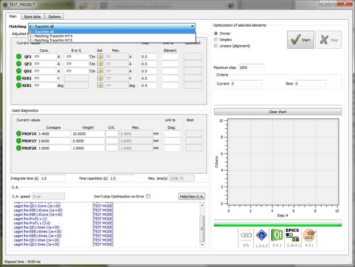Screen dimensions: 355x267
Task: Click the Stop button
Action: [x=328, y=40]
